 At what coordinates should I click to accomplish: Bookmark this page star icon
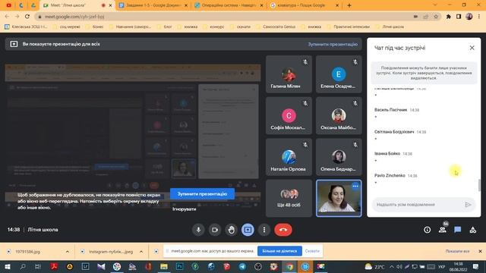coord(436,17)
